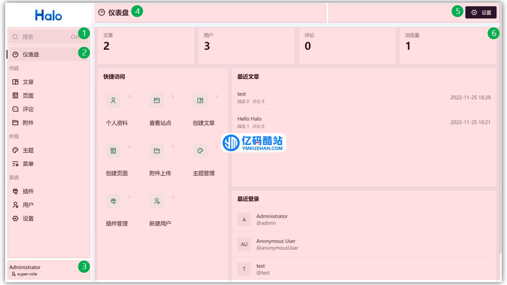
Task: Open the 设置 button at top right
Action: coord(481,13)
